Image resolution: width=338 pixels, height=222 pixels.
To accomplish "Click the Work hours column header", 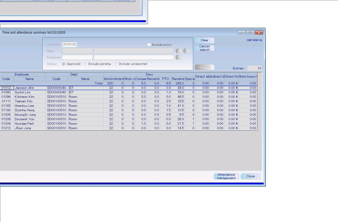I will tap(248, 77).
